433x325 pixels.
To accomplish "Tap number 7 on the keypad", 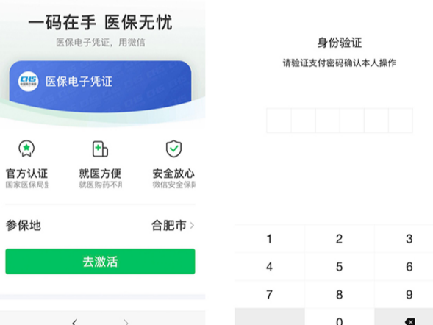I will (x=270, y=295).
